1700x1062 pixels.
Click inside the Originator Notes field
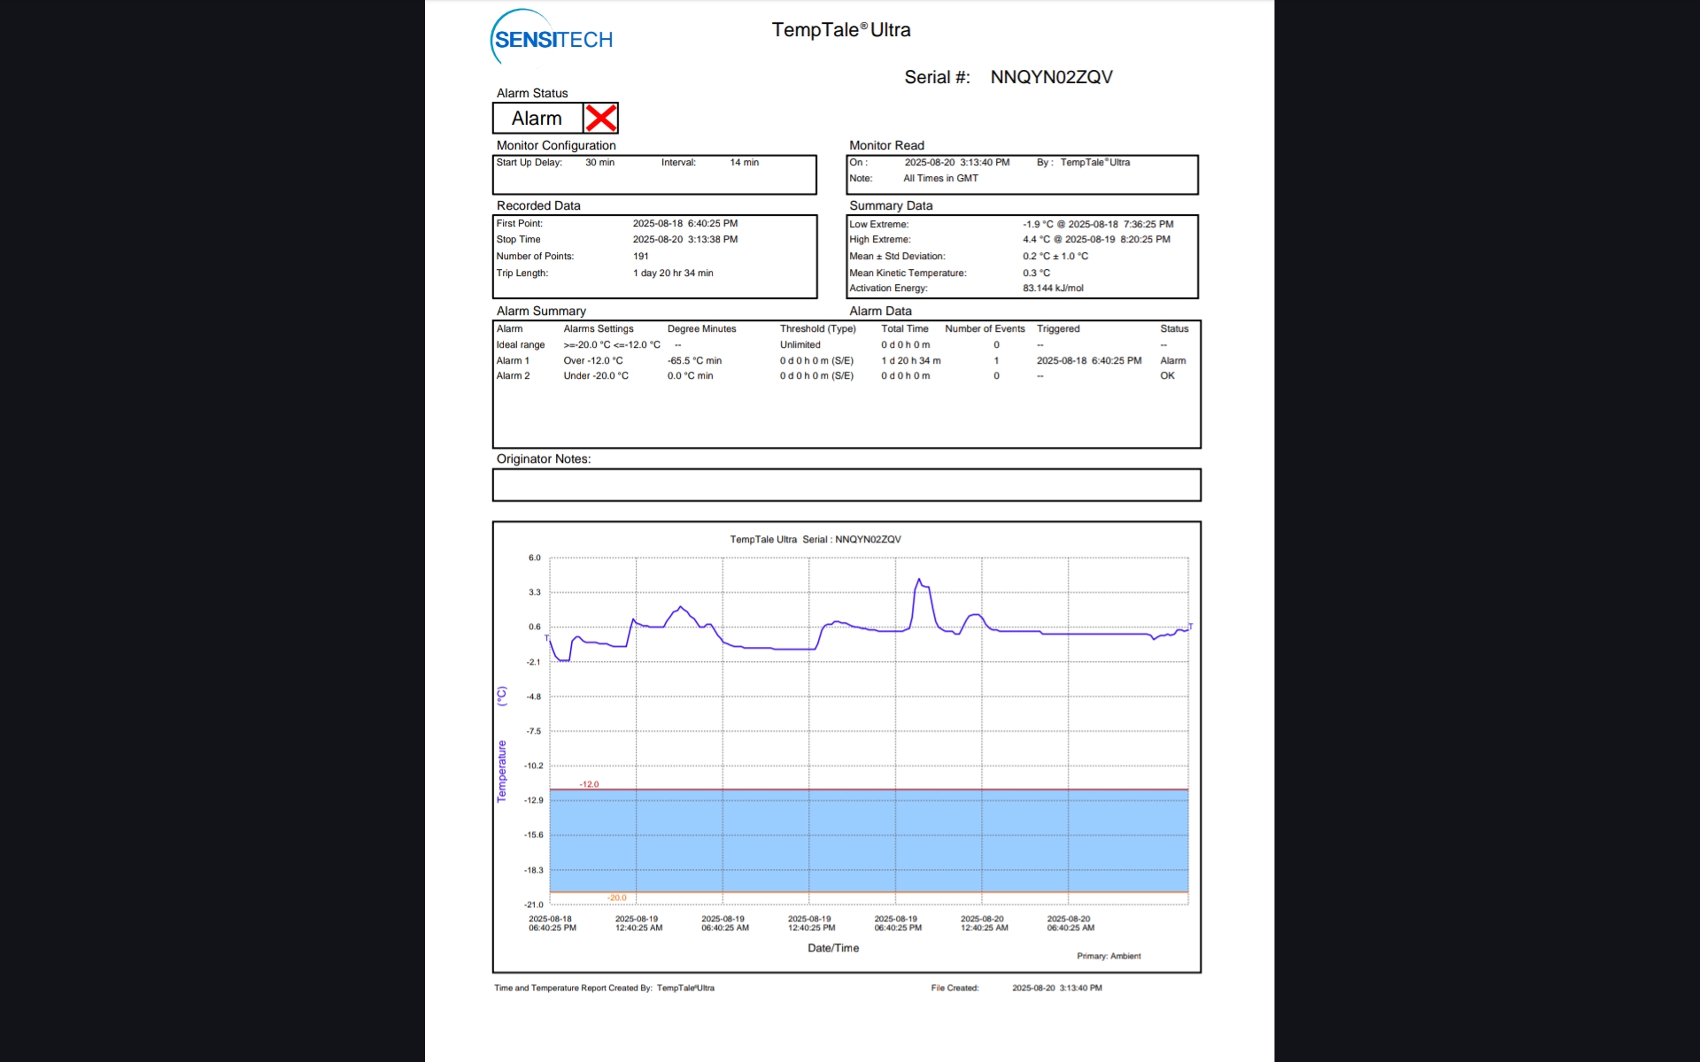[846, 485]
